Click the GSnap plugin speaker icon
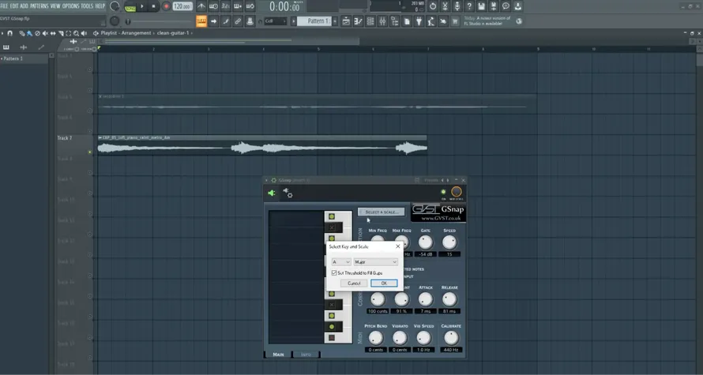 click(271, 193)
